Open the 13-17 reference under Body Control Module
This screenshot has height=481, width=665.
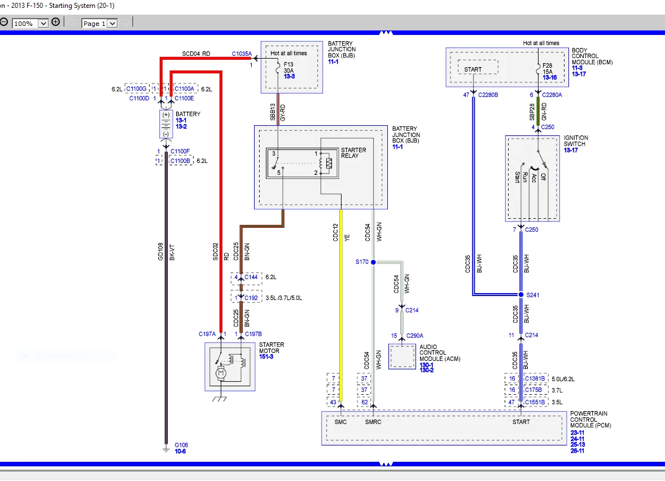click(x=579, y=74)
